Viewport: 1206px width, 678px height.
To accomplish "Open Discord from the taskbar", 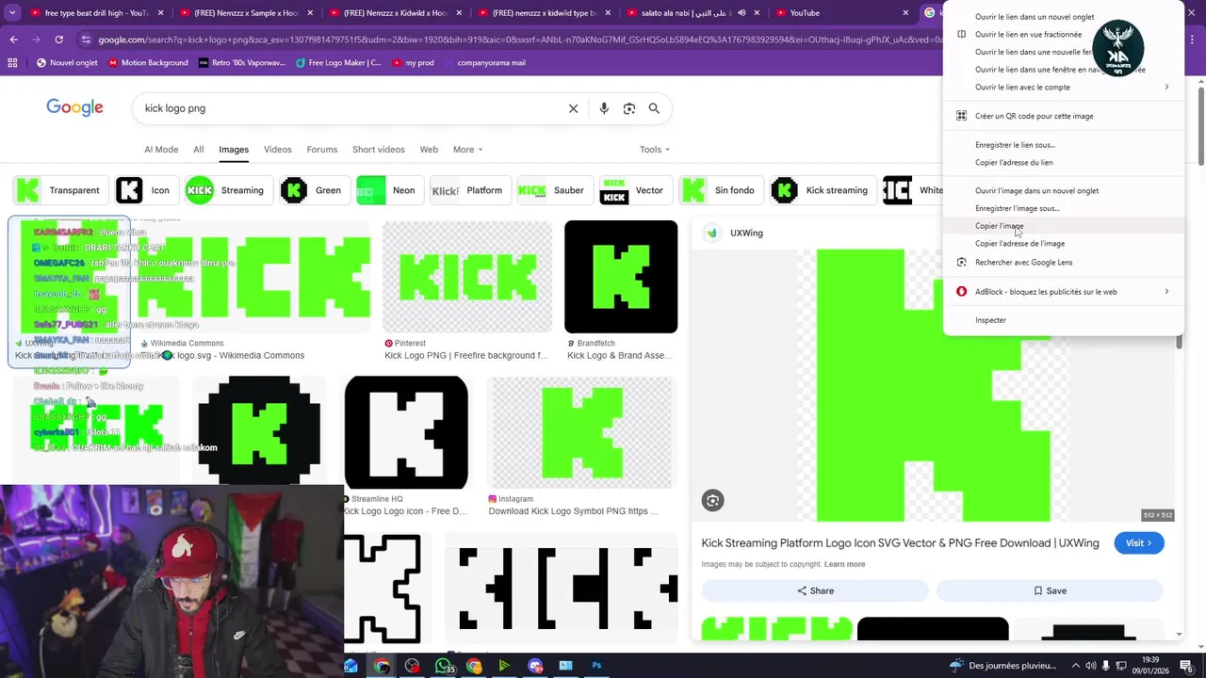I will click(535, 666).
